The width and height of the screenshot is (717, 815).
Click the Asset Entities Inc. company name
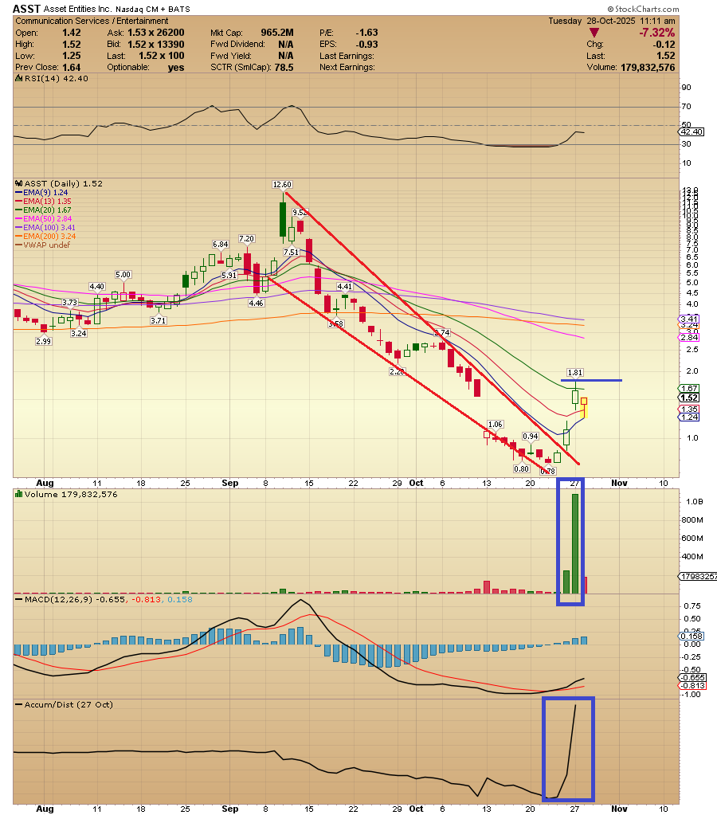[x=77, y=9]
